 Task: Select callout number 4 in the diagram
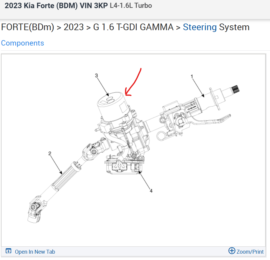point(151,191)
